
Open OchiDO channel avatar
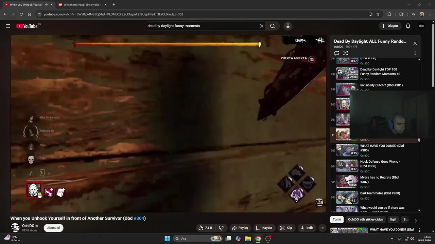coord(15,228)
